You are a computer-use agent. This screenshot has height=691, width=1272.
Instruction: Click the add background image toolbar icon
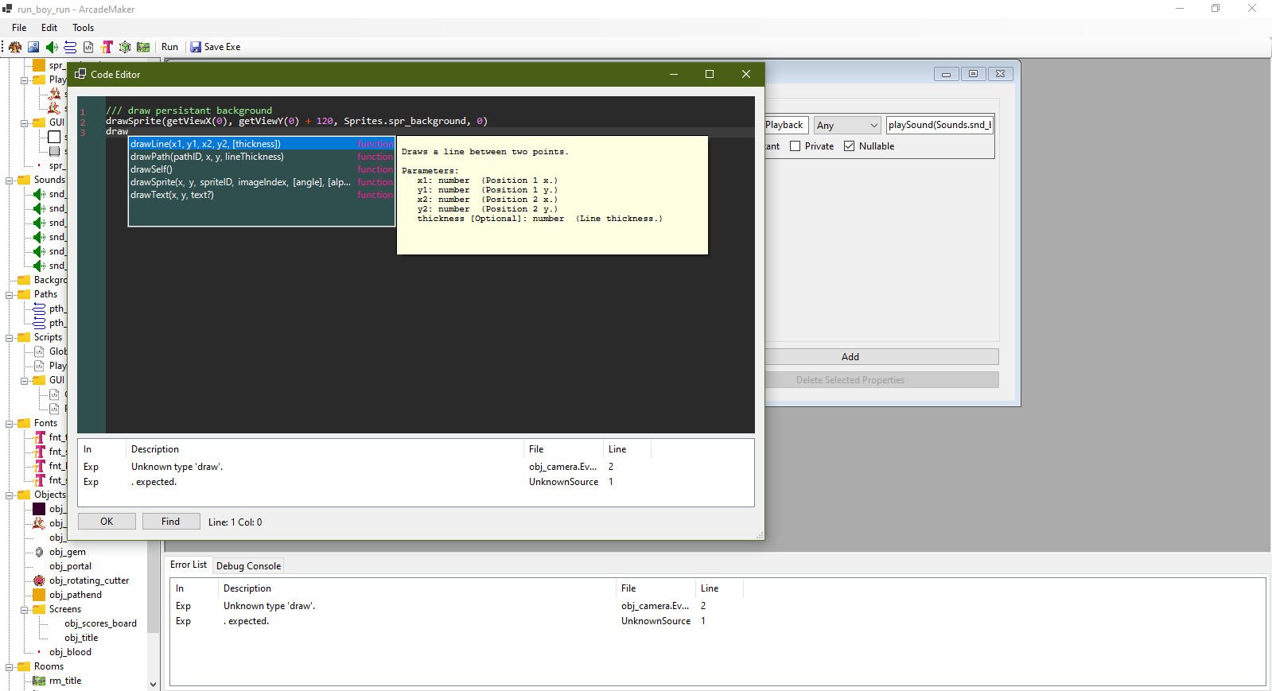coord(33,47)
